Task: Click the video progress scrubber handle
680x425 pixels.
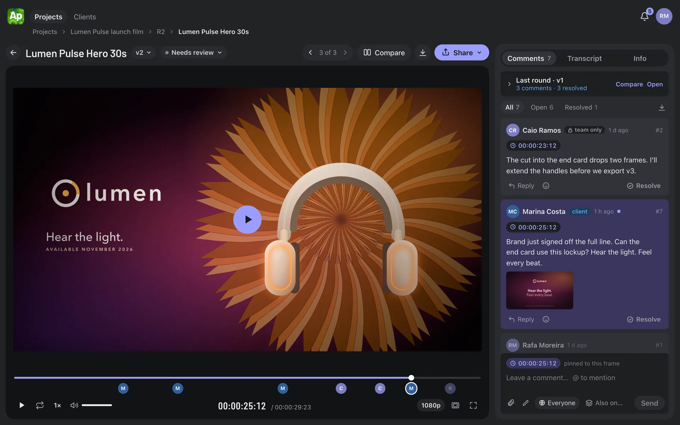Action: tap(411, 378)
